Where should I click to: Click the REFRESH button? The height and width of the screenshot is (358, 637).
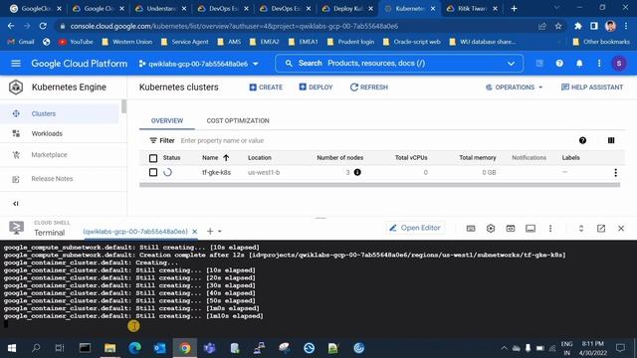[x=369, y=88]
